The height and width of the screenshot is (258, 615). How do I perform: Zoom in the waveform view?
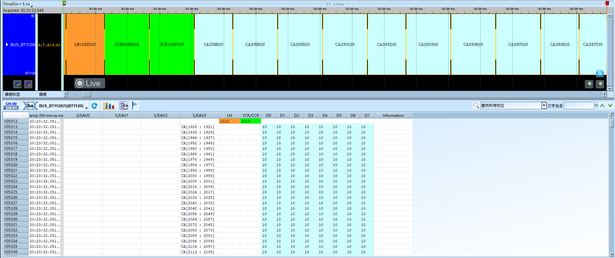click(600, 84)
